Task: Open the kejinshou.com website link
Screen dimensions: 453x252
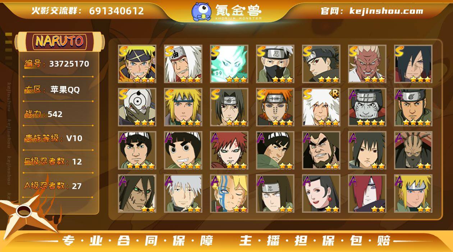Action: (386, 11)
